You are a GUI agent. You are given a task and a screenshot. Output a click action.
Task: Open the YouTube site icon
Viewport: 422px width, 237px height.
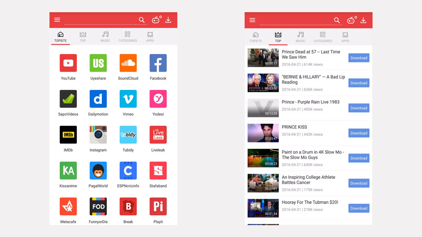pos(68,63)
